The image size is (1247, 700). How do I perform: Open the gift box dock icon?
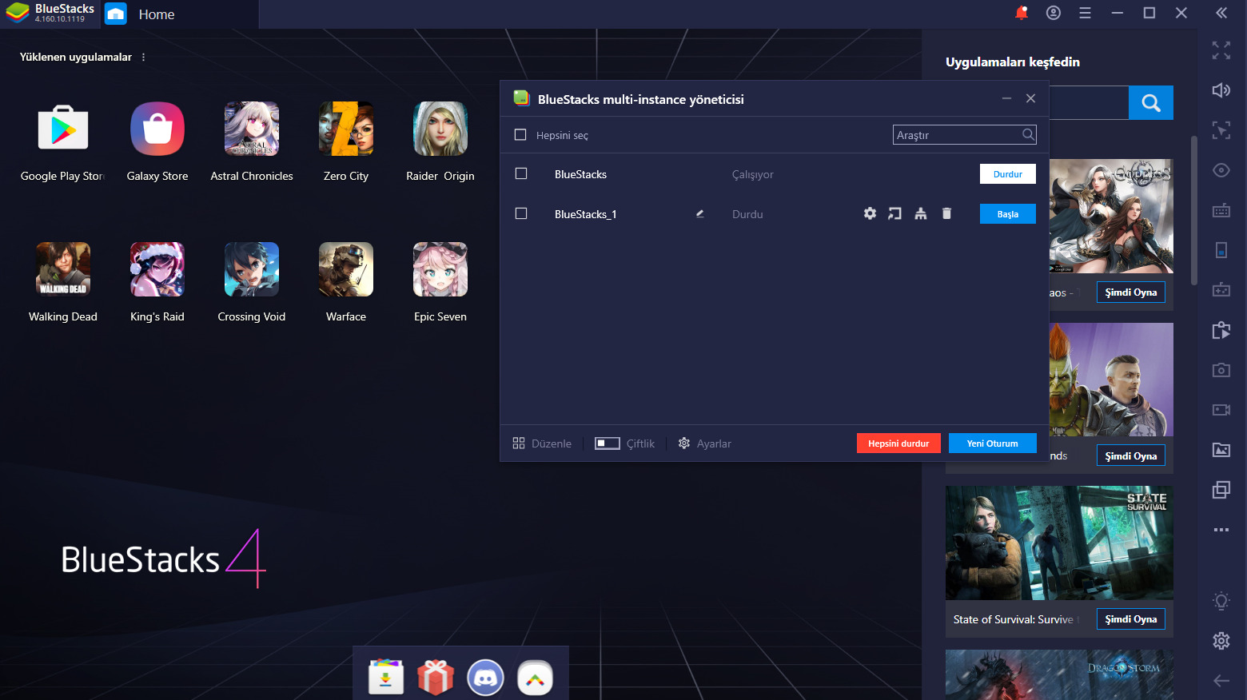point(436,678)
